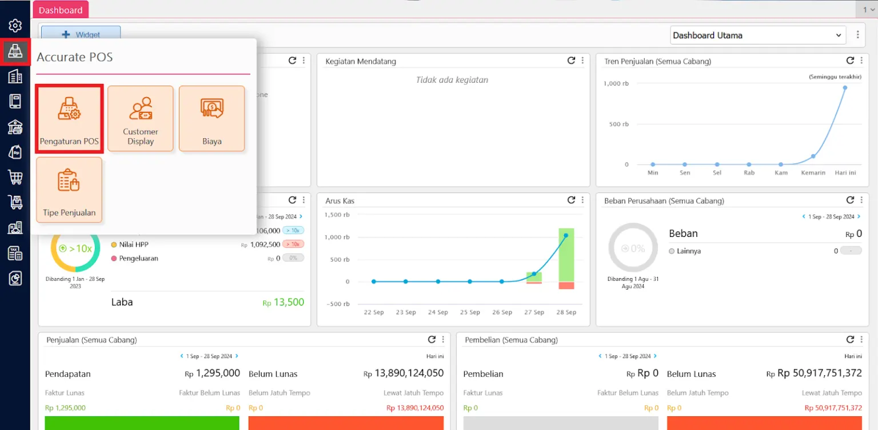Open three-dot menu beside Dashboard Utama dropdown
The height and width of the screenshot is (430, 878).
(857, 35)
